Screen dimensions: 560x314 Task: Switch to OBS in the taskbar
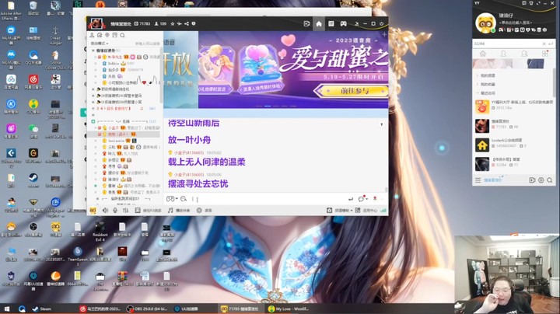point(147,309)
